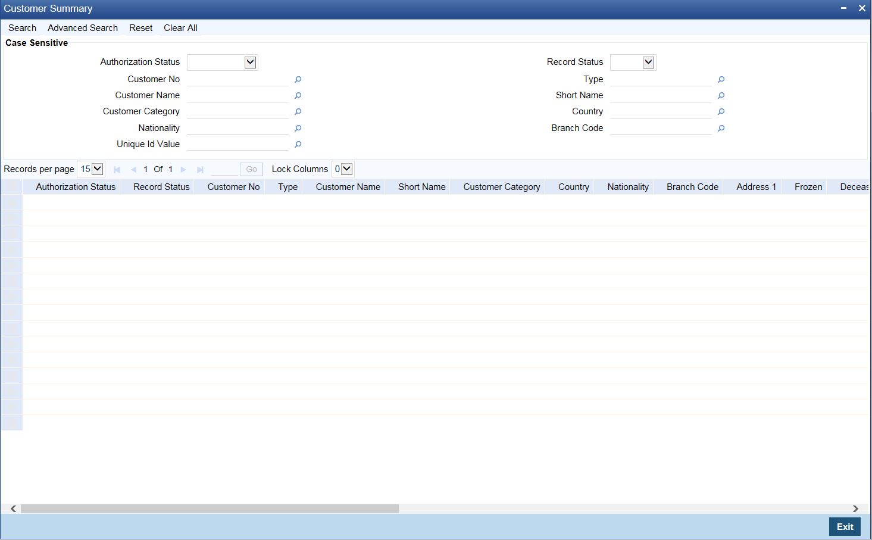Viewport: 872px width, 540px height.
Task: Select all rows via header checkbox cell
Action: click(x=11, y=187)
